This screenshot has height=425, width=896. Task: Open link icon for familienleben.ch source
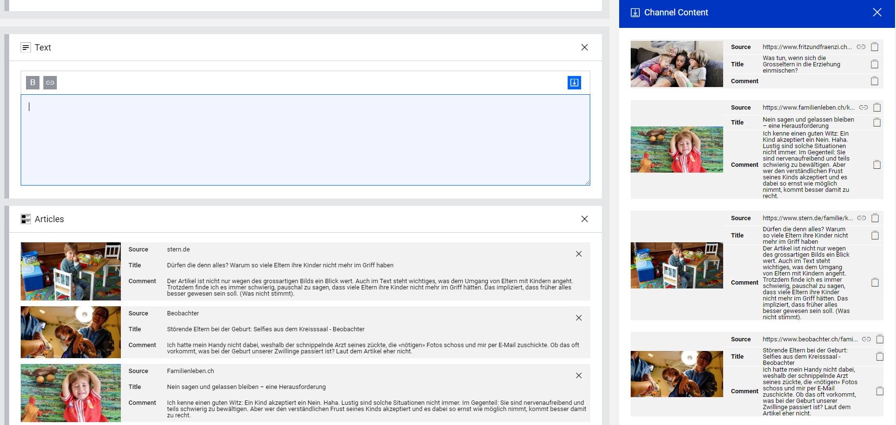[863, 107]
